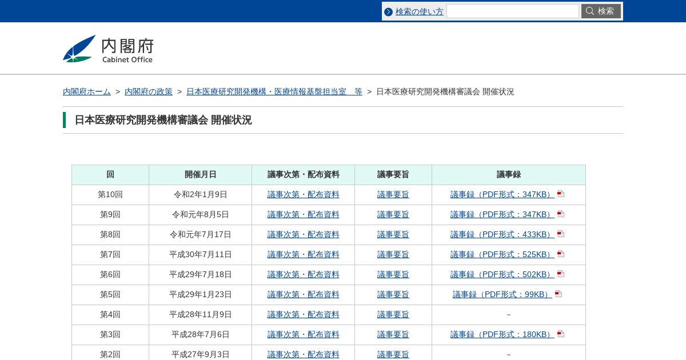Click the 議事録 column header
The image size is (686, 360).
pos(509,174)
